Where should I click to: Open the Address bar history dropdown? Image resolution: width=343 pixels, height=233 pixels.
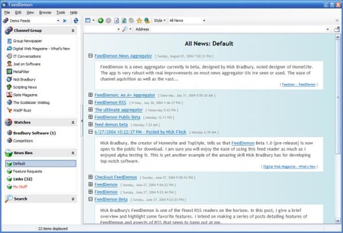328,29
